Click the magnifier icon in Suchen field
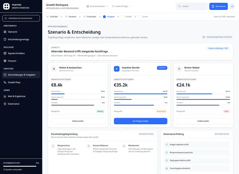 coord(180,7)
